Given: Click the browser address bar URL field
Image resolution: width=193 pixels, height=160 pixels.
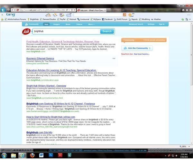Looking at the screenshot, I should pyautogui.click(x=42, y=10).
